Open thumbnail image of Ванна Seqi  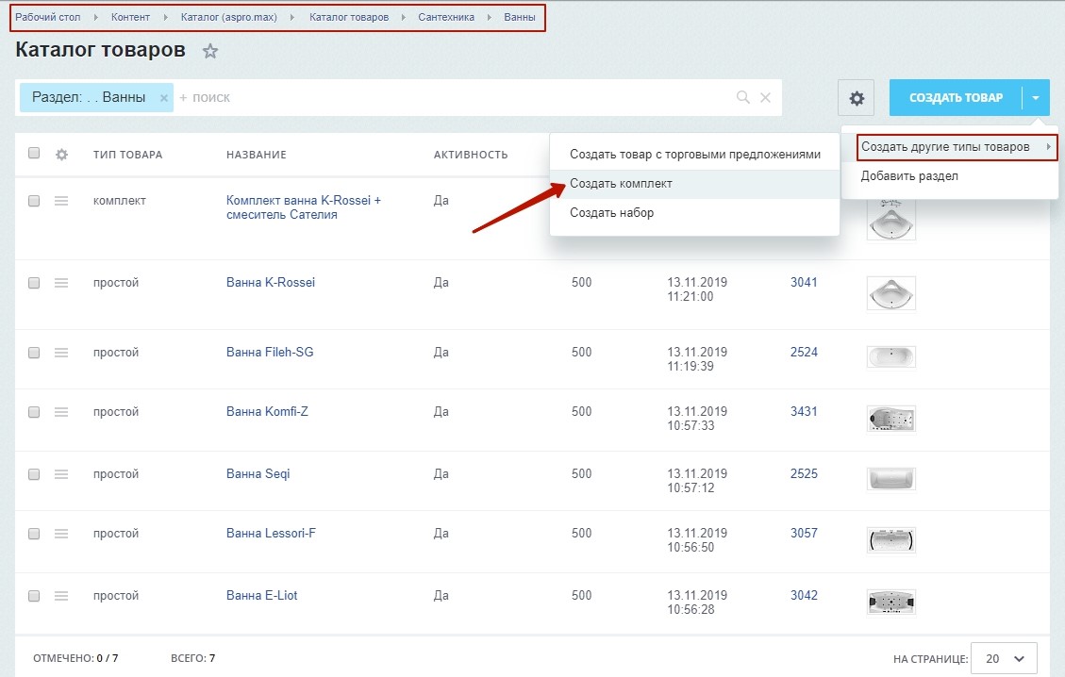point(891,479)
